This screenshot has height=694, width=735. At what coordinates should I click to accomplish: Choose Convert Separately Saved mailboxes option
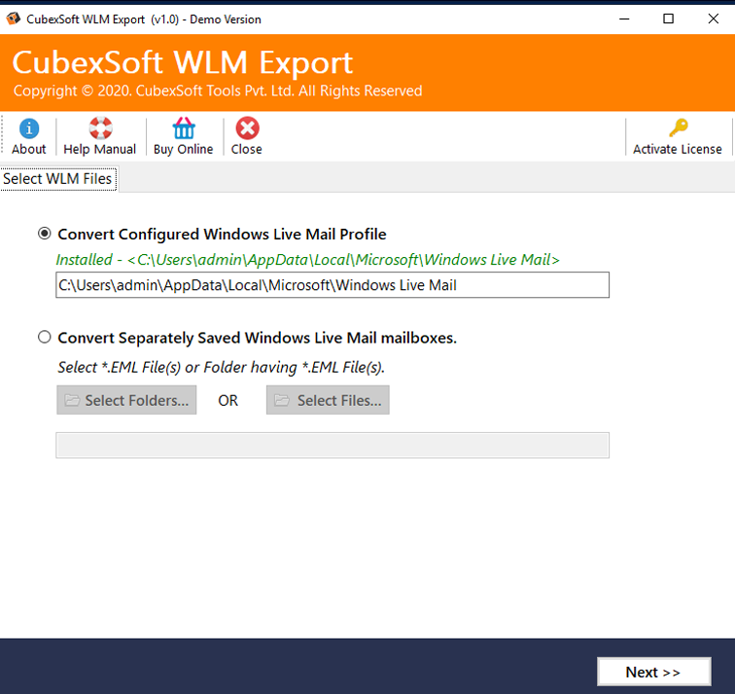[45, 338]
